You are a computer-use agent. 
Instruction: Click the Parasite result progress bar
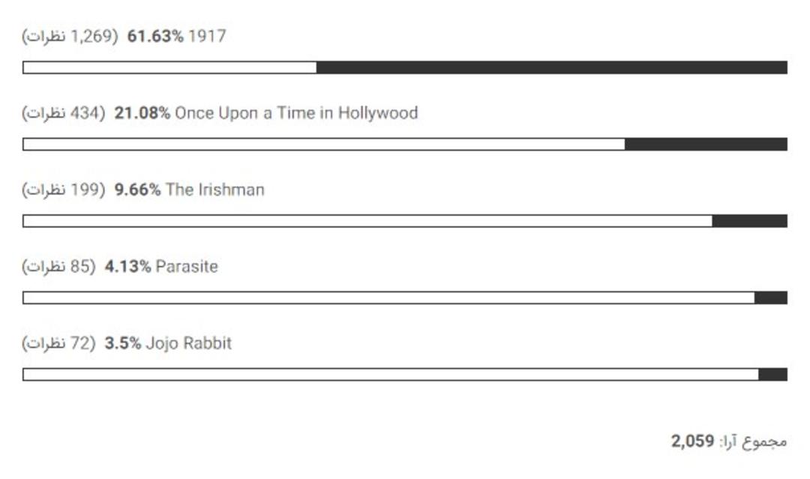[405, 298]
